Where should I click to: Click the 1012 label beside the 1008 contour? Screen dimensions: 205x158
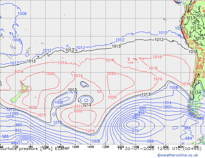click(73, 92)
